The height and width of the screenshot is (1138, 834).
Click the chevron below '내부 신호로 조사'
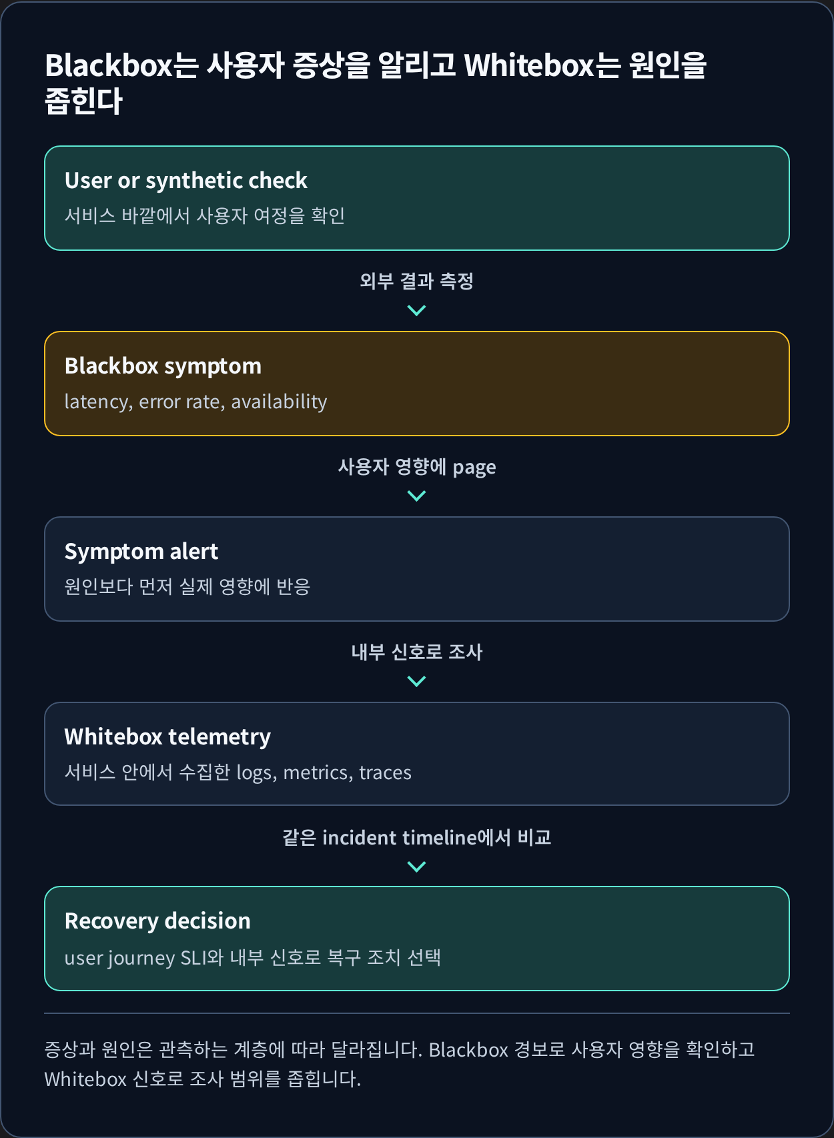(416, 681)
